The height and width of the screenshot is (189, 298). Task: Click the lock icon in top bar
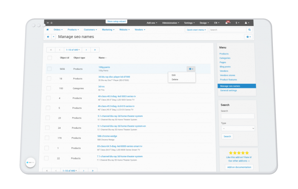[x=52, y=23]
